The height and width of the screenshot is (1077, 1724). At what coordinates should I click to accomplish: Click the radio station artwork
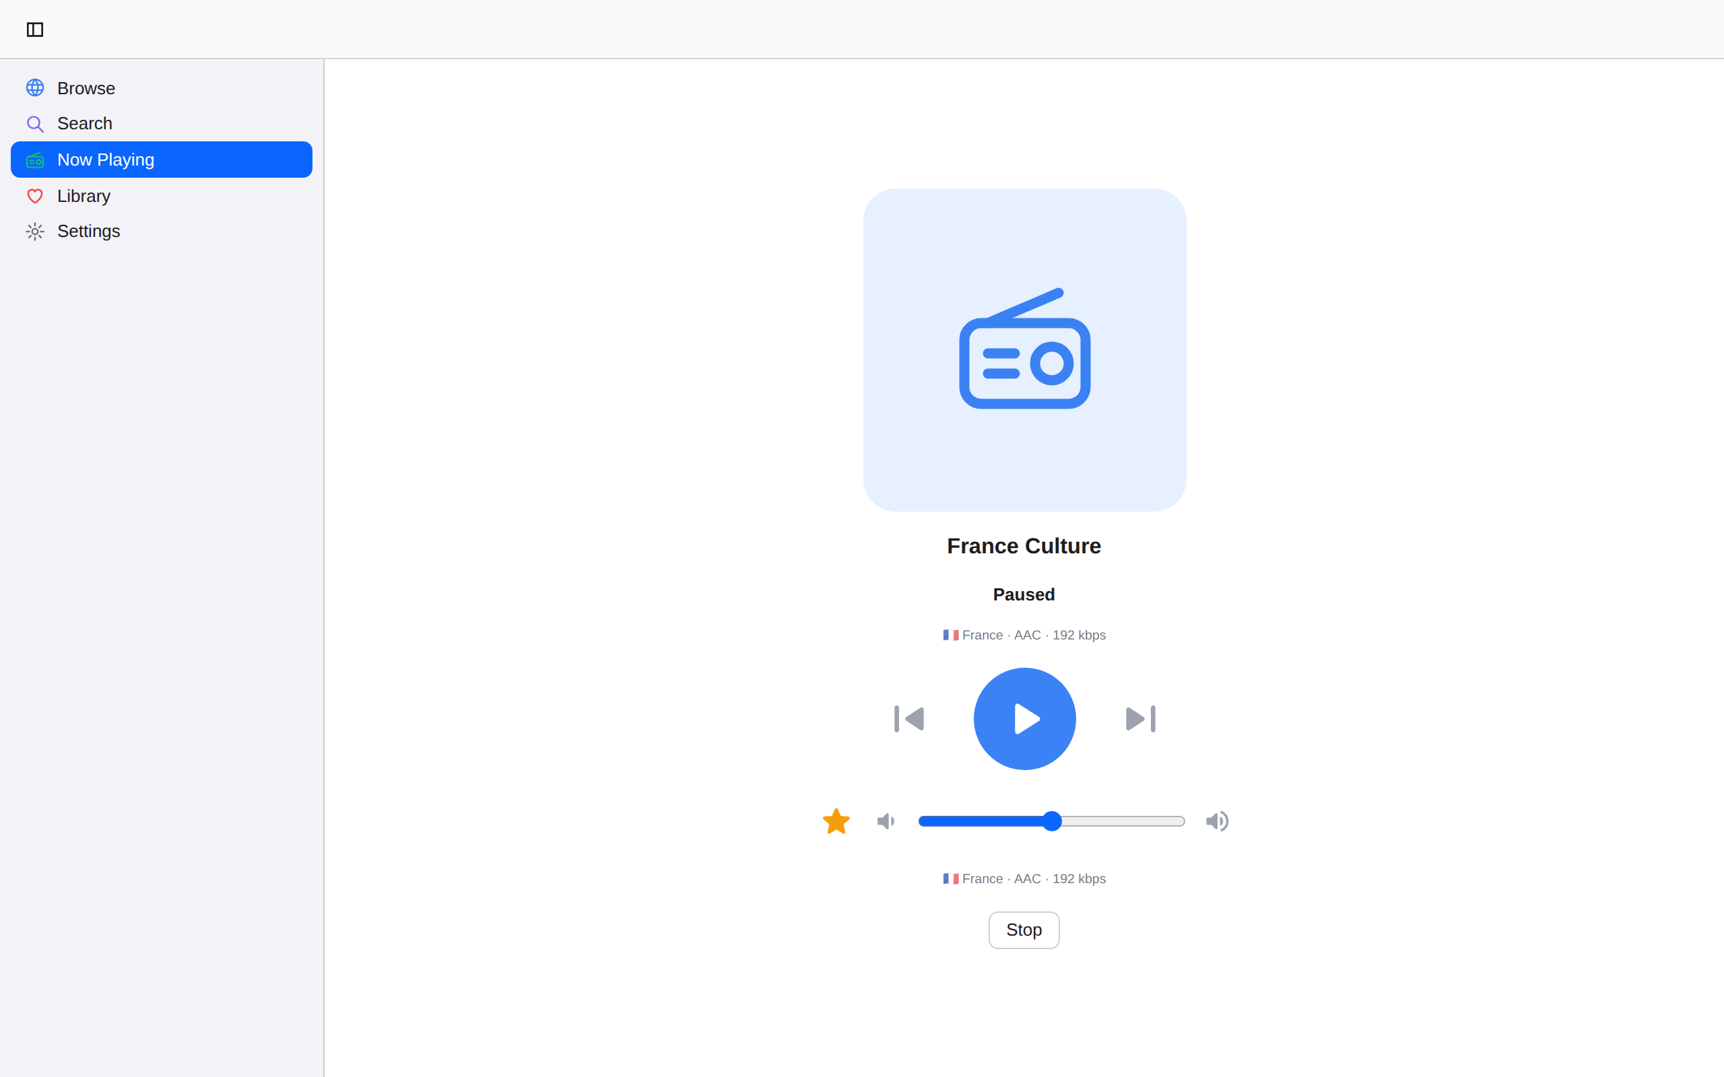(1024, 350)
